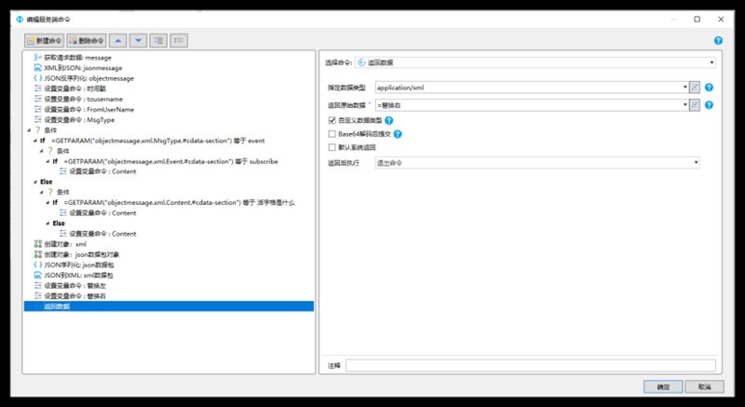Click help icon next to 返回原始数据
Viewport: 745px width, 407px height.
click(x=709, y=105)
